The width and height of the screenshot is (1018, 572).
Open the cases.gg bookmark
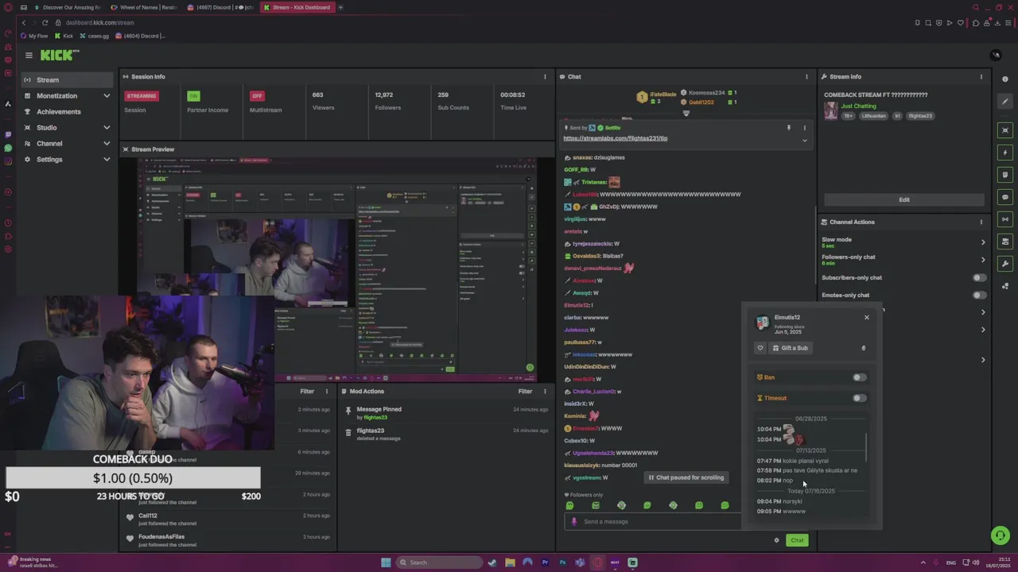pos(95,36)
